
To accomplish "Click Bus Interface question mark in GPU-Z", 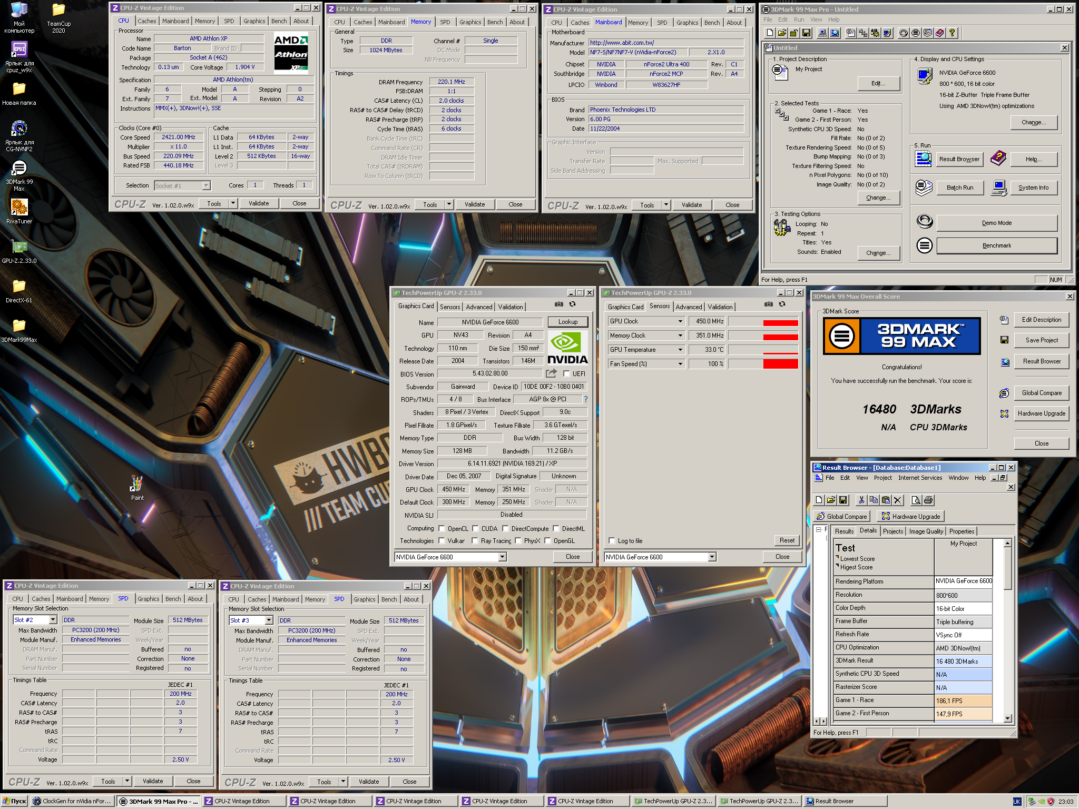I will 585,399.
